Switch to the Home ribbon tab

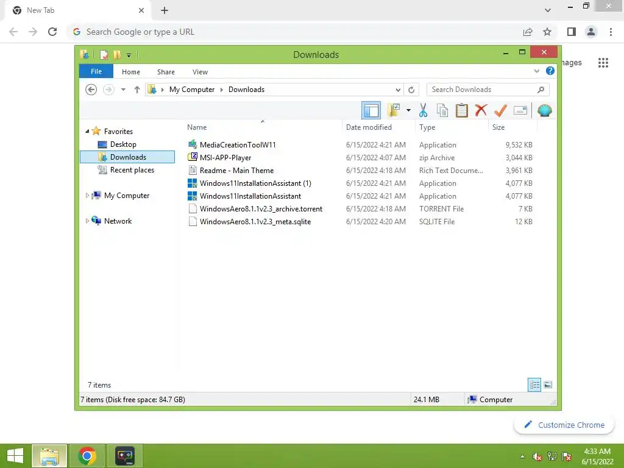[131, 72]
